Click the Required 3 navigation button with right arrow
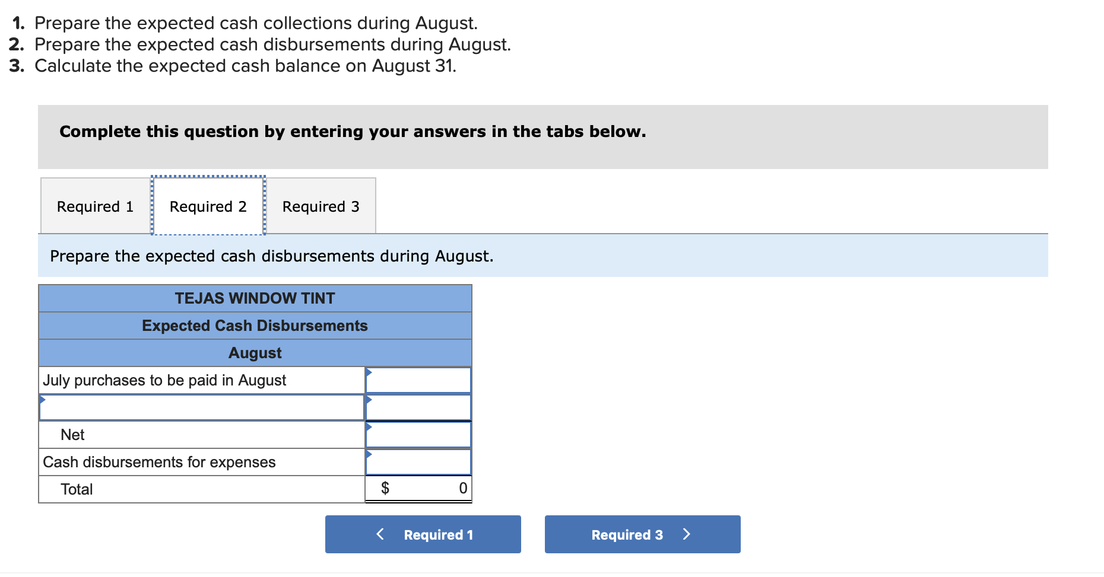 (x=642, y=534)
